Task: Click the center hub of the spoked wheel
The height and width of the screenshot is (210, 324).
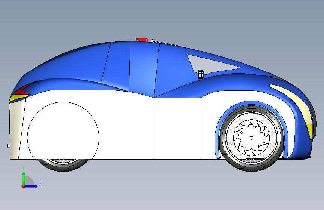Action: [252, 138]
